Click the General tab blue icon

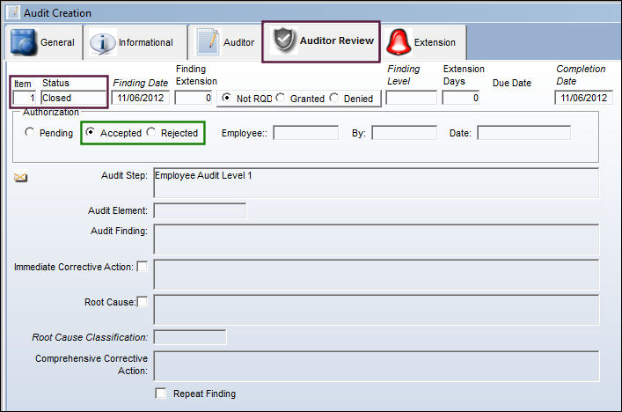pos(24,41)
